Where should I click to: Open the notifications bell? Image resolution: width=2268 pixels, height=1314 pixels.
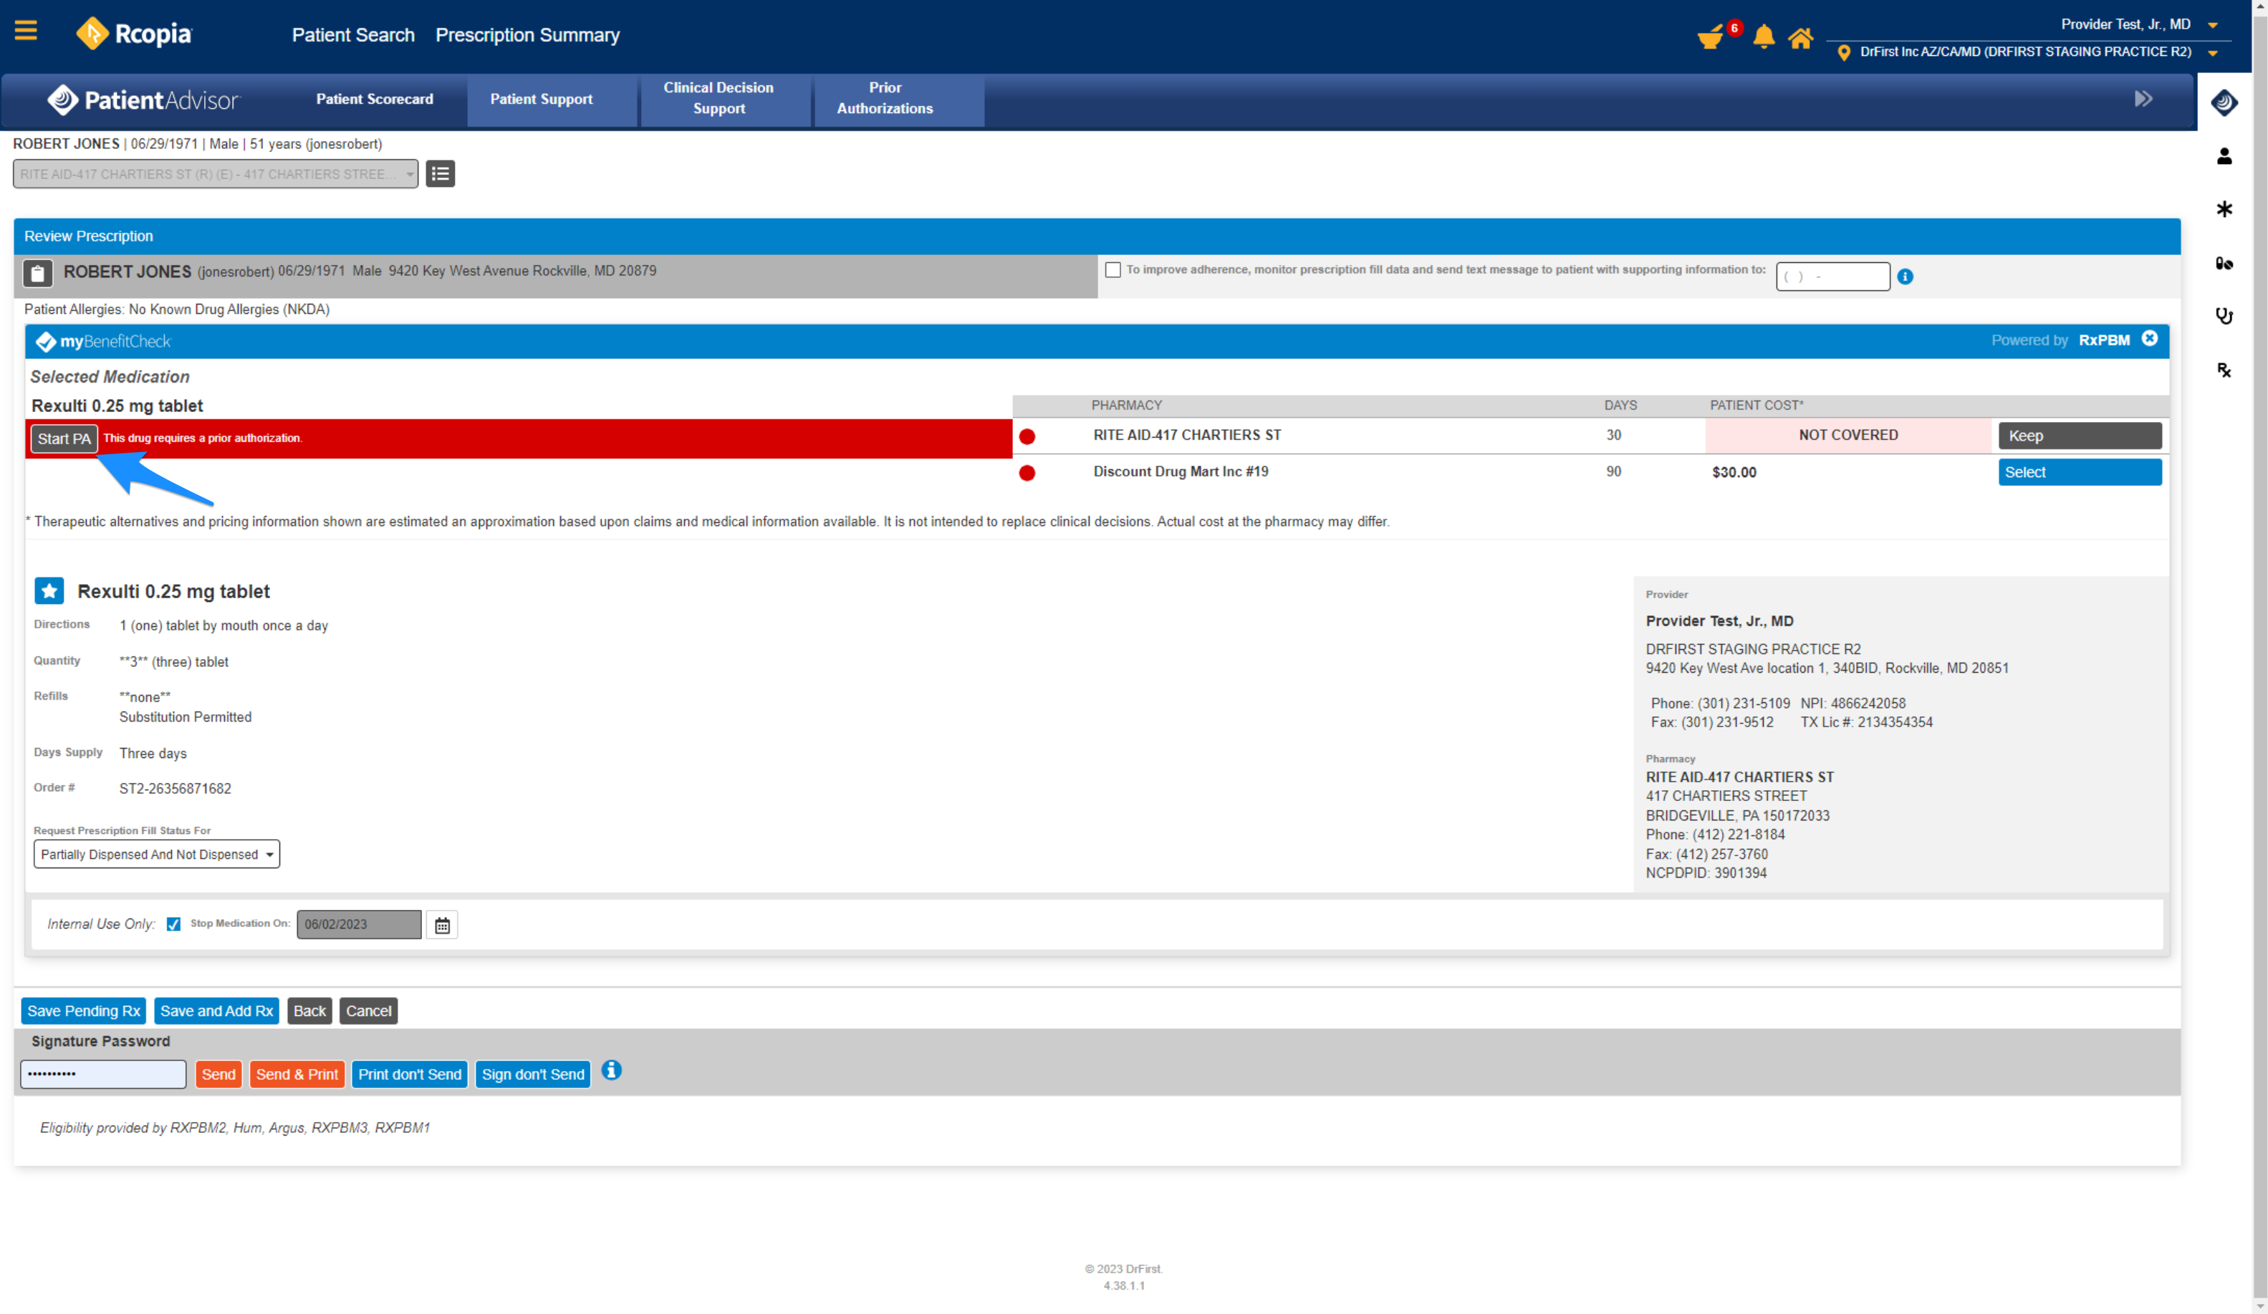click(x=1763, y=37)
